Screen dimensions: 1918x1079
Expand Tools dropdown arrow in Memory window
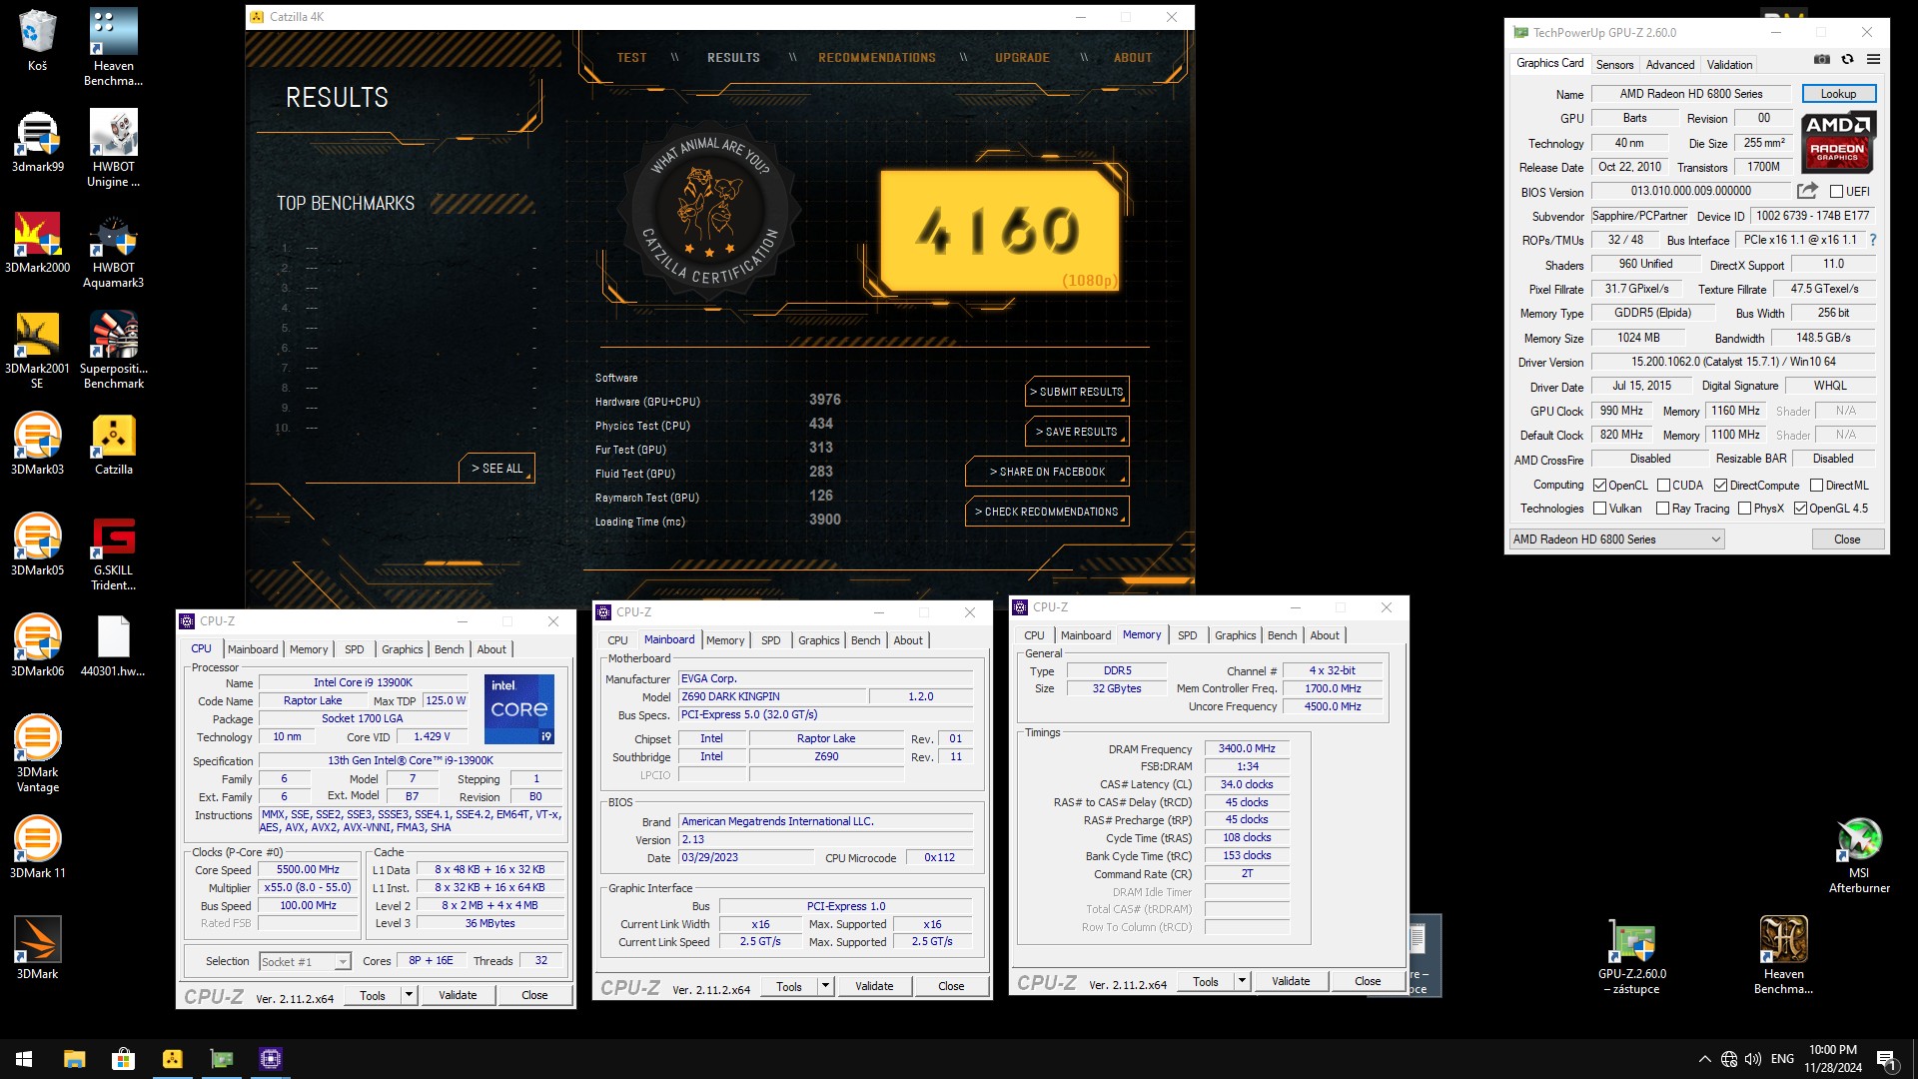pyautogui.click(x=1242, y=981)
